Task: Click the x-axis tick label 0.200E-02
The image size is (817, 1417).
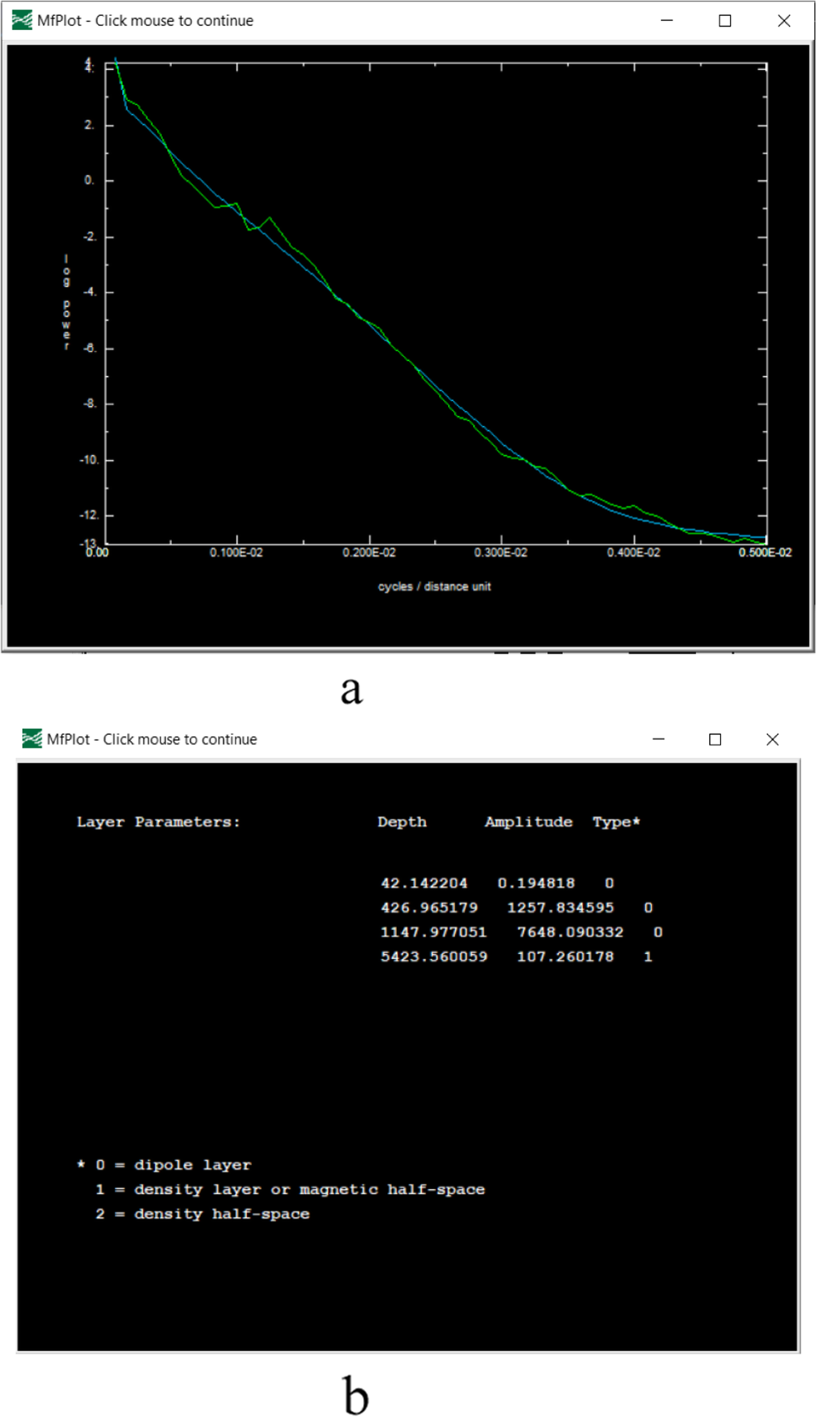Action: (369, 552)
